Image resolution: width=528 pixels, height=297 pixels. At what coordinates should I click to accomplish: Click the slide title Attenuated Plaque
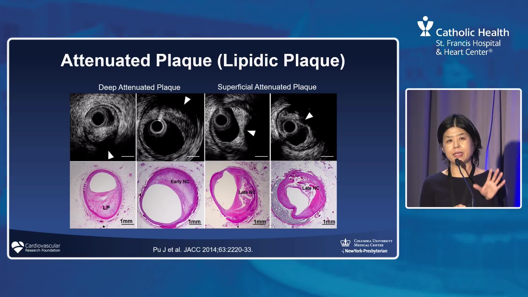click(x=203, y=61)
